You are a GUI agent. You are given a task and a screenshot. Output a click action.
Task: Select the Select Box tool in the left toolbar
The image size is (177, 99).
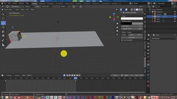coord(3,14)
